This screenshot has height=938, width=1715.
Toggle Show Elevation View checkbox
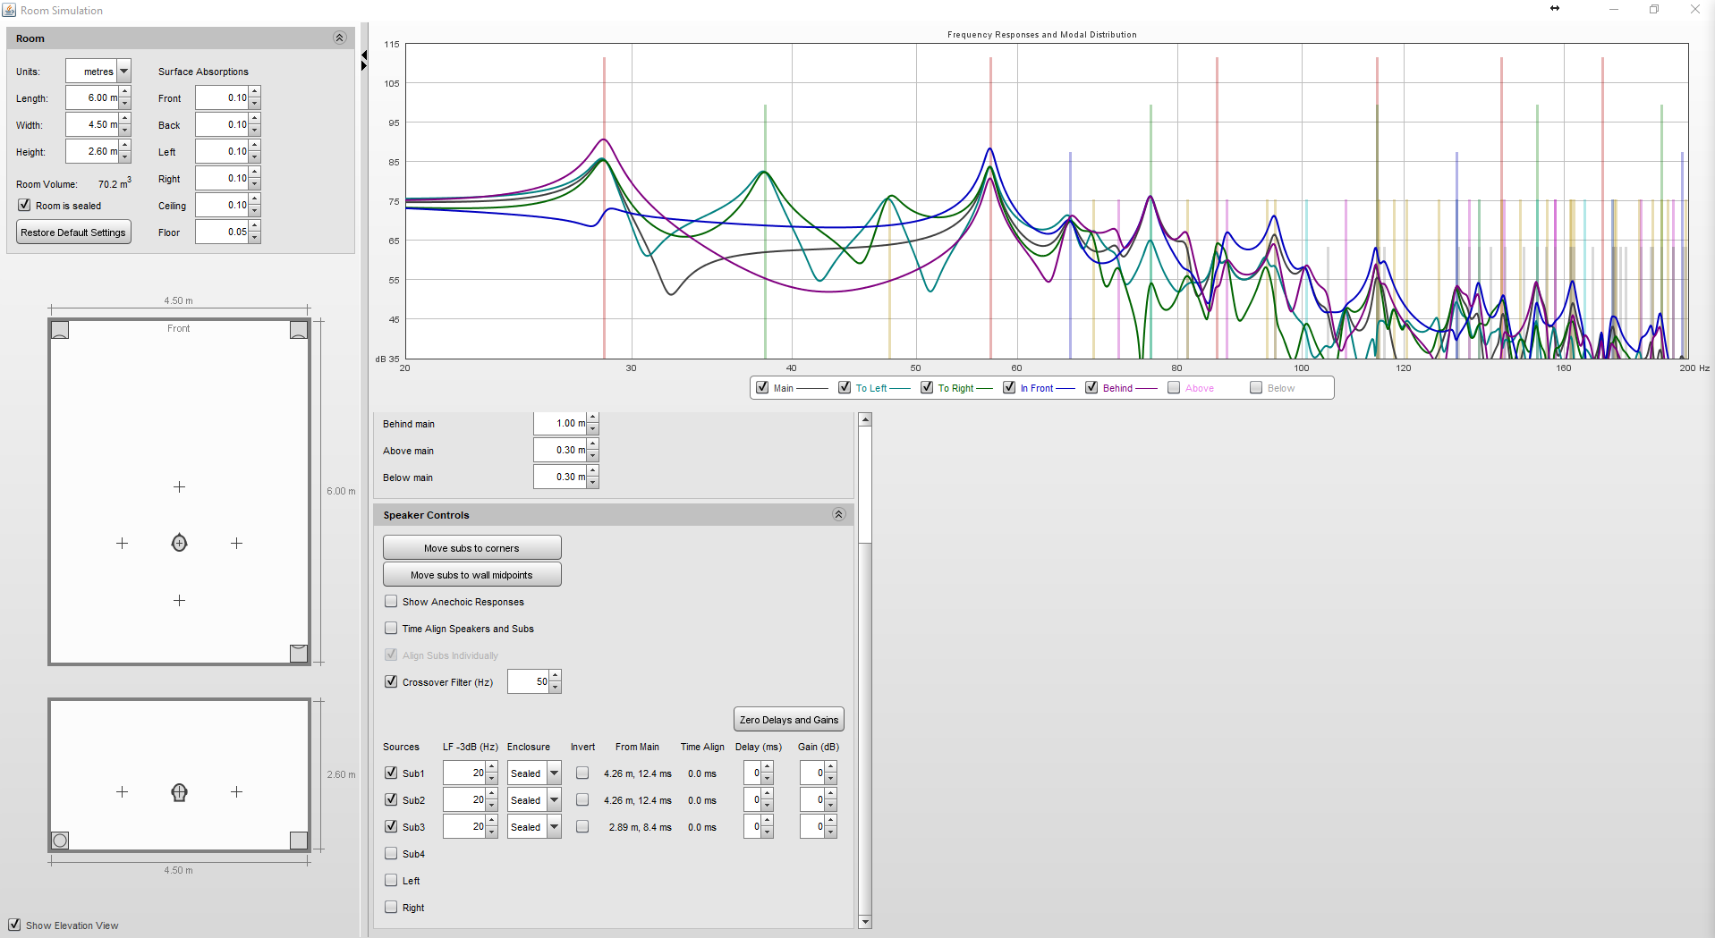click(14, 925)
